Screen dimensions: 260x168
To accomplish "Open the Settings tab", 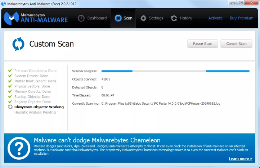I will [152, 18].
